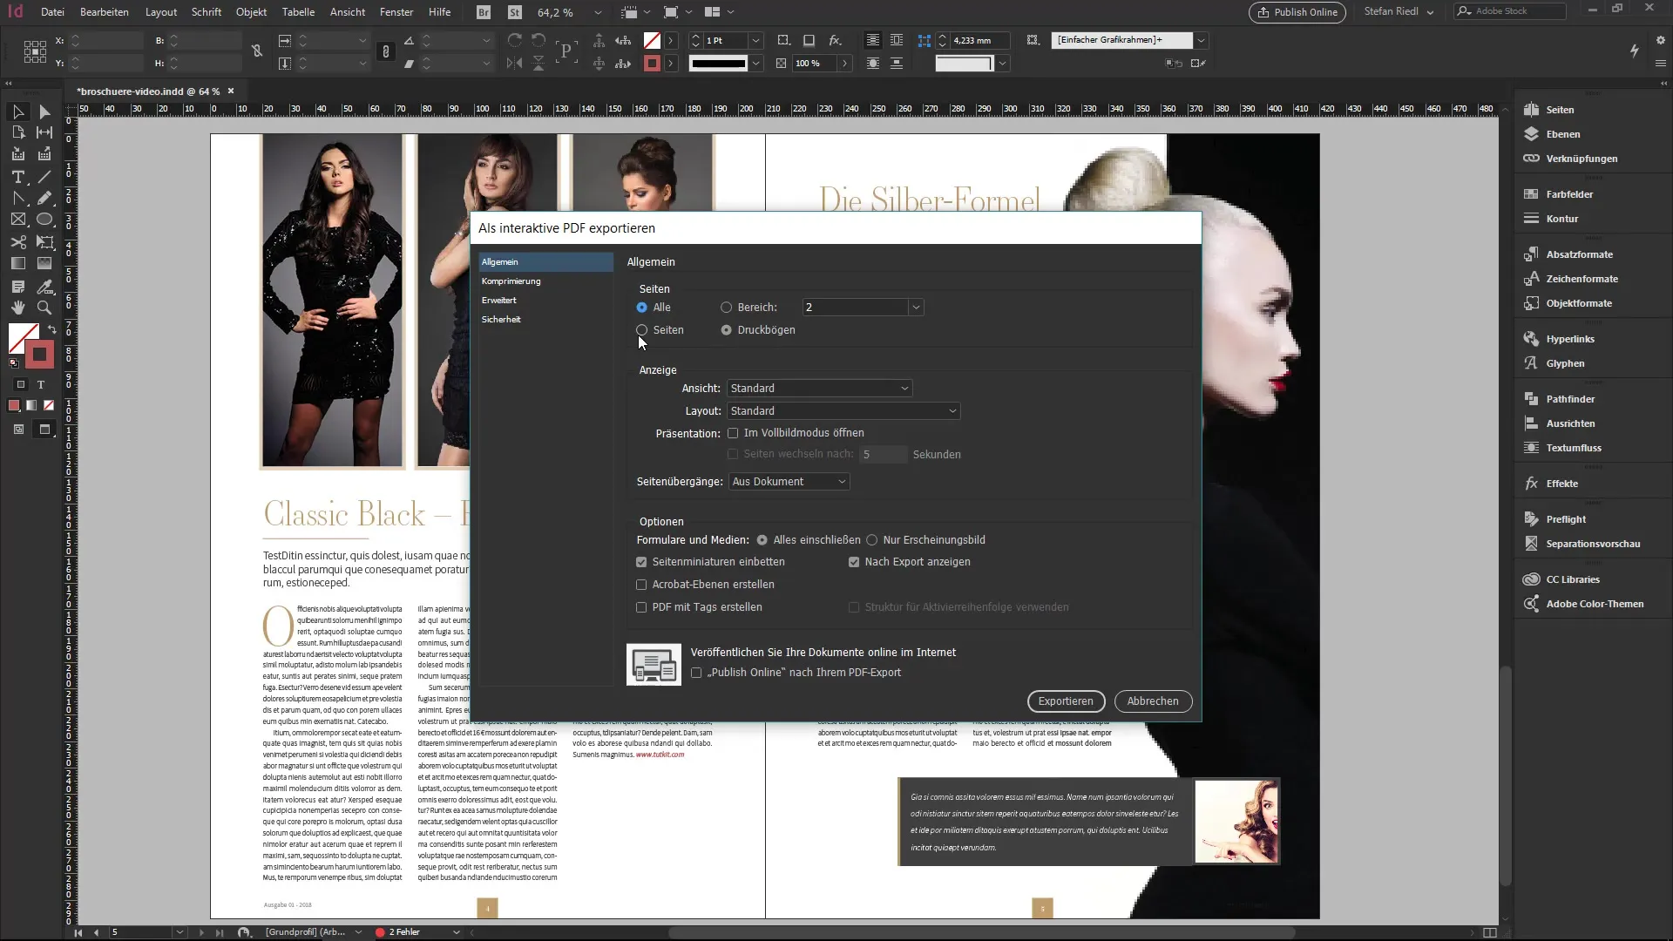Open the Bereich page range dropdown
Viewport: 1673px width, 941px height.
pos(915,308)
